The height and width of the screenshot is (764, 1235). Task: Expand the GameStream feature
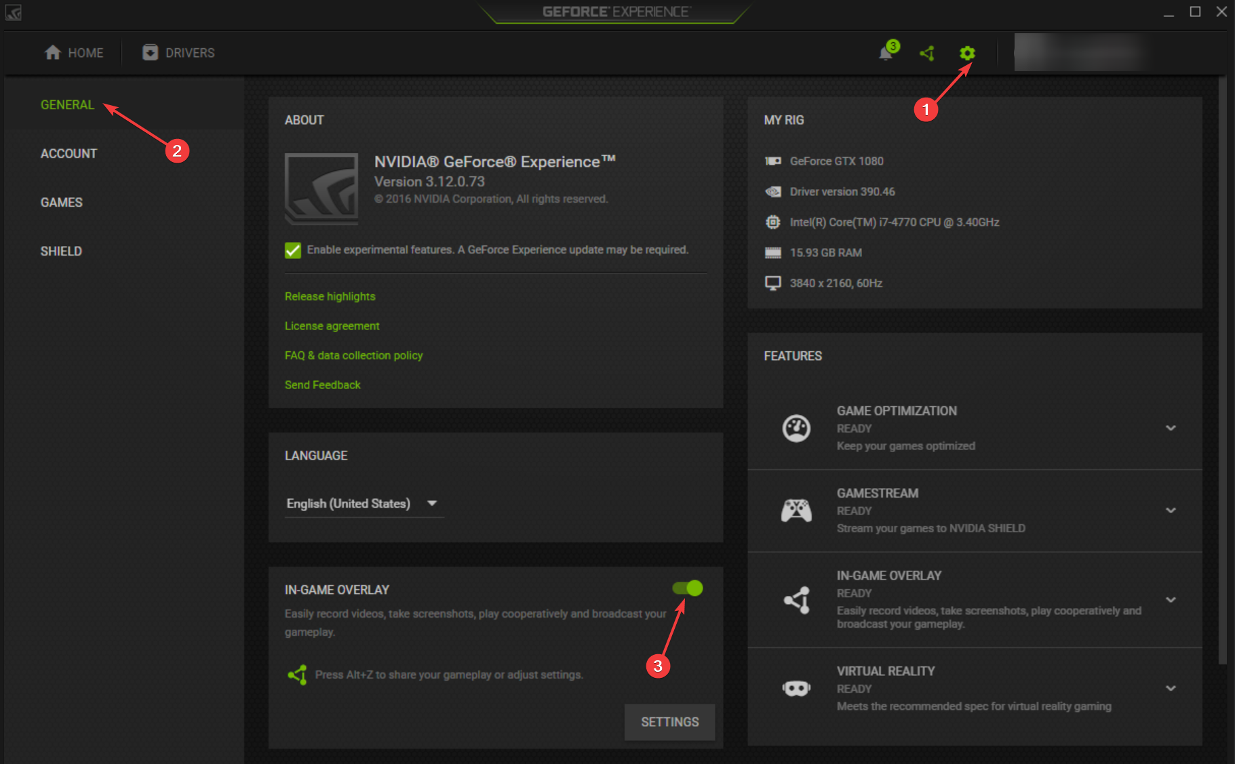(x=1171, y=510)
